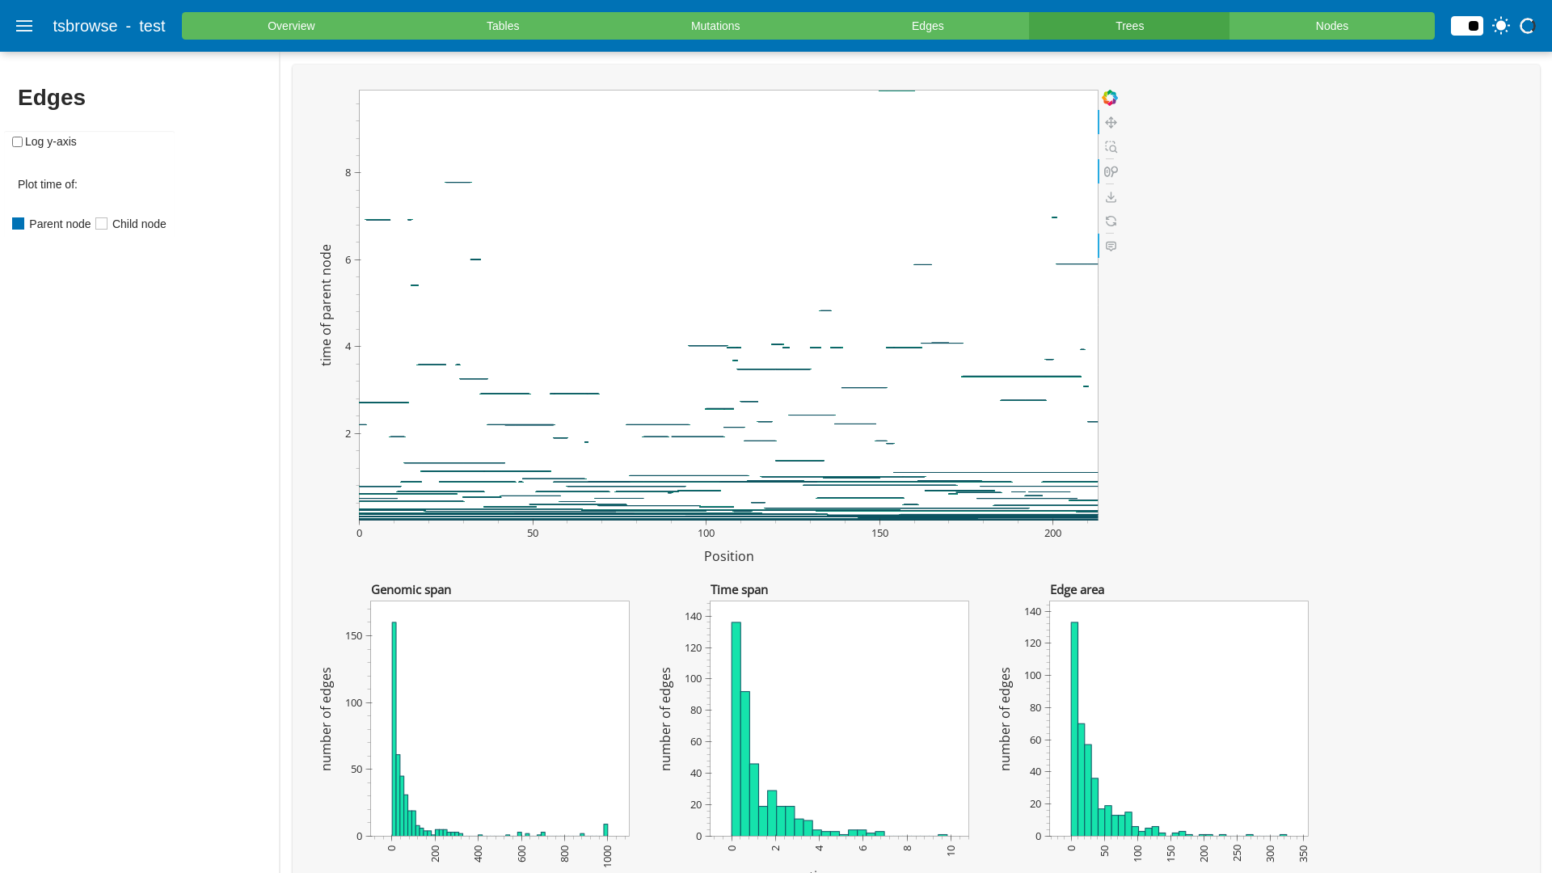Toggle the Wheel Zoom tool
The height and width of the screenshot is (873, 1552).
click(1111, 172)
